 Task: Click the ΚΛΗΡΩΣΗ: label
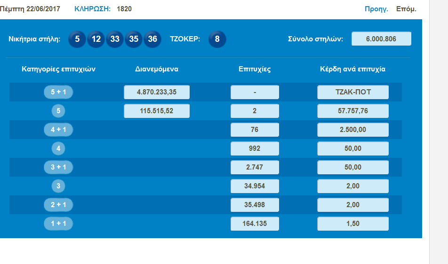tap(92, 9)
